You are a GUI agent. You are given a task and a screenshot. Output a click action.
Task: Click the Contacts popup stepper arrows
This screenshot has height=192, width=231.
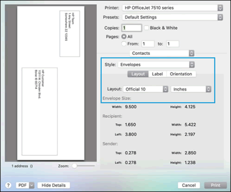coord(191,53)
